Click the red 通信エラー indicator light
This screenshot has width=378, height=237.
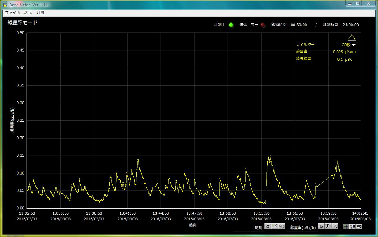tap(263, 25)
